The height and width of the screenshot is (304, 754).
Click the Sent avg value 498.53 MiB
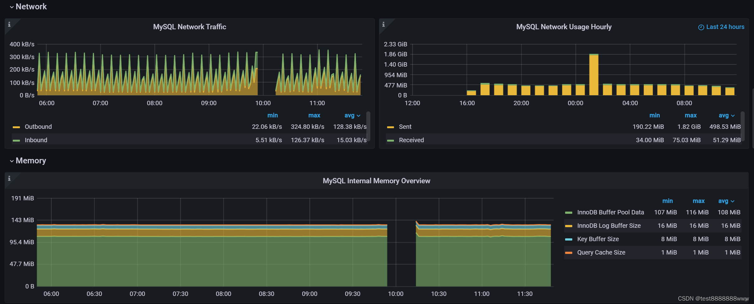[x=725, y=127]
